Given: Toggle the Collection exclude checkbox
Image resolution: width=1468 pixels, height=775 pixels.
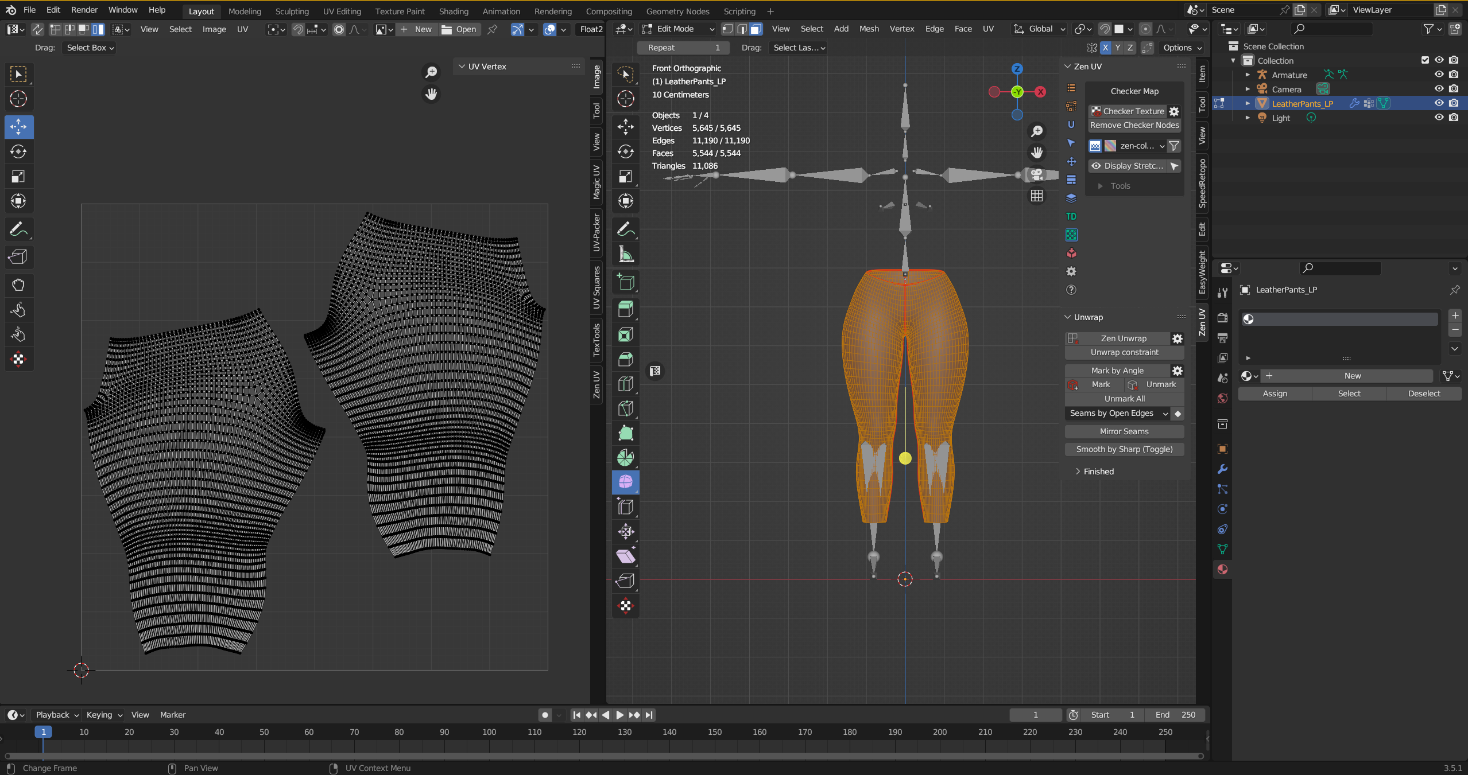Looking at the screenshot, I should 1425,60.
